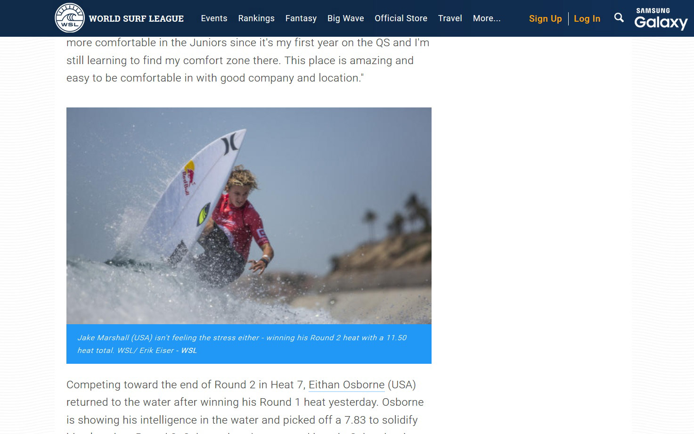Viewport: 694px width, 434px height.
Task: Expand the More... navigation dropdown
Action: [x=487, y=18]
